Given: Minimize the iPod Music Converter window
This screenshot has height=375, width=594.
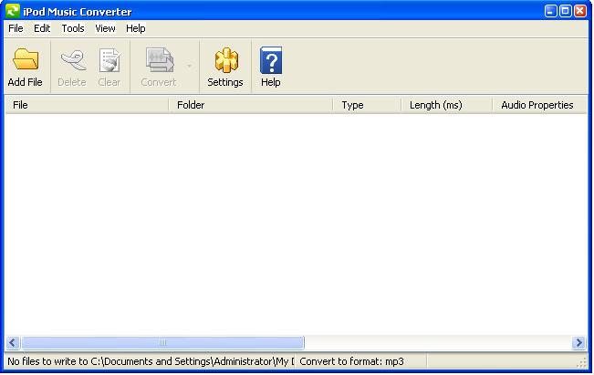Looking at the screenshot, I should coord(550,11).
